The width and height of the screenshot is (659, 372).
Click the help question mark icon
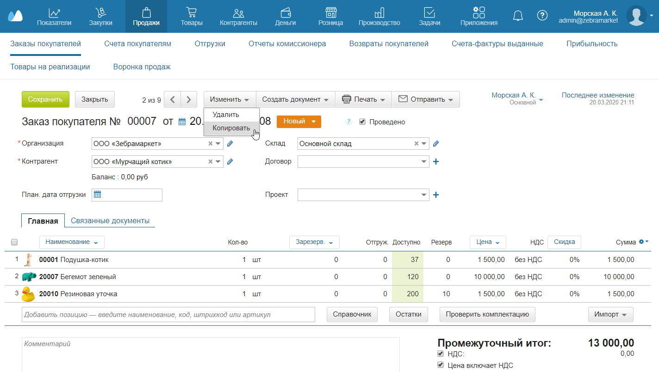tap(542, 16)
